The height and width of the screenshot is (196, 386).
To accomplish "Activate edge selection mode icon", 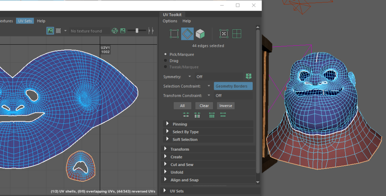I will (x=187, y=34).
